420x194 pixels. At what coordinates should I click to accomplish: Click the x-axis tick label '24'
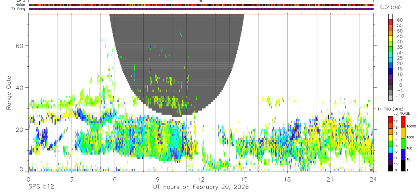(x=373, y=179)
